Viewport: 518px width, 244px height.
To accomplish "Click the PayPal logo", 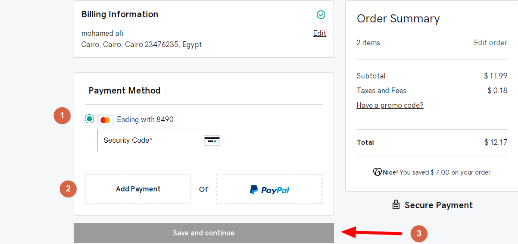I will pos(269,189).
